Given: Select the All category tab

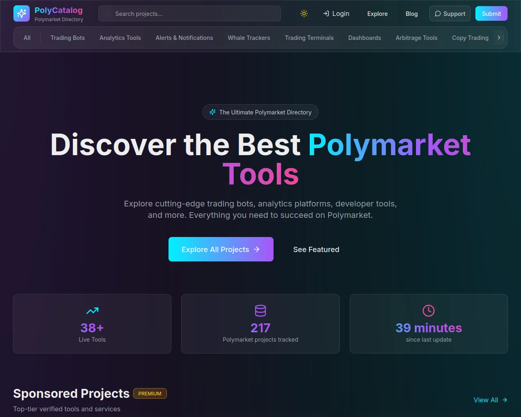Looking at the screenshot, I should 27,37.
